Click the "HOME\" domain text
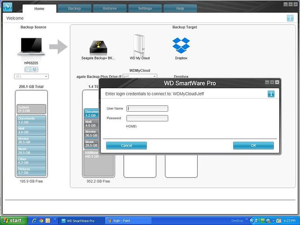This screenshot has width=300, height=225. [131, 126]
